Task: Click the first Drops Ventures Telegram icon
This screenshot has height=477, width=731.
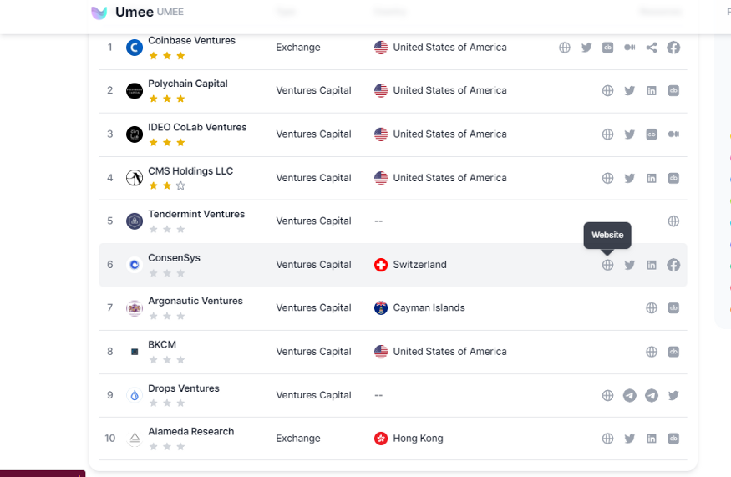Action: point(629,395)
